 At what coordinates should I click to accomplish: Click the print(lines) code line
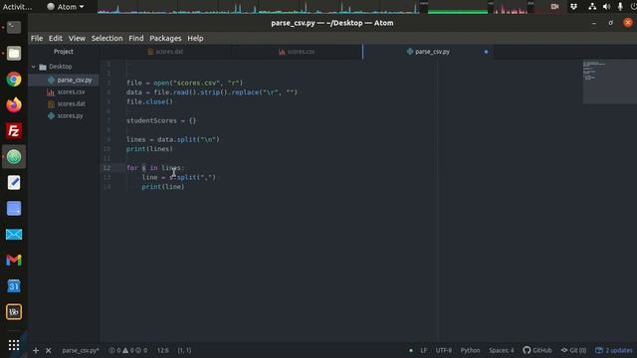coord(149,149)
